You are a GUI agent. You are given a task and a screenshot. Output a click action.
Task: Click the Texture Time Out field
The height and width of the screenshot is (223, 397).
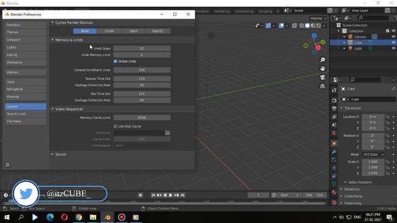[142, 79]
